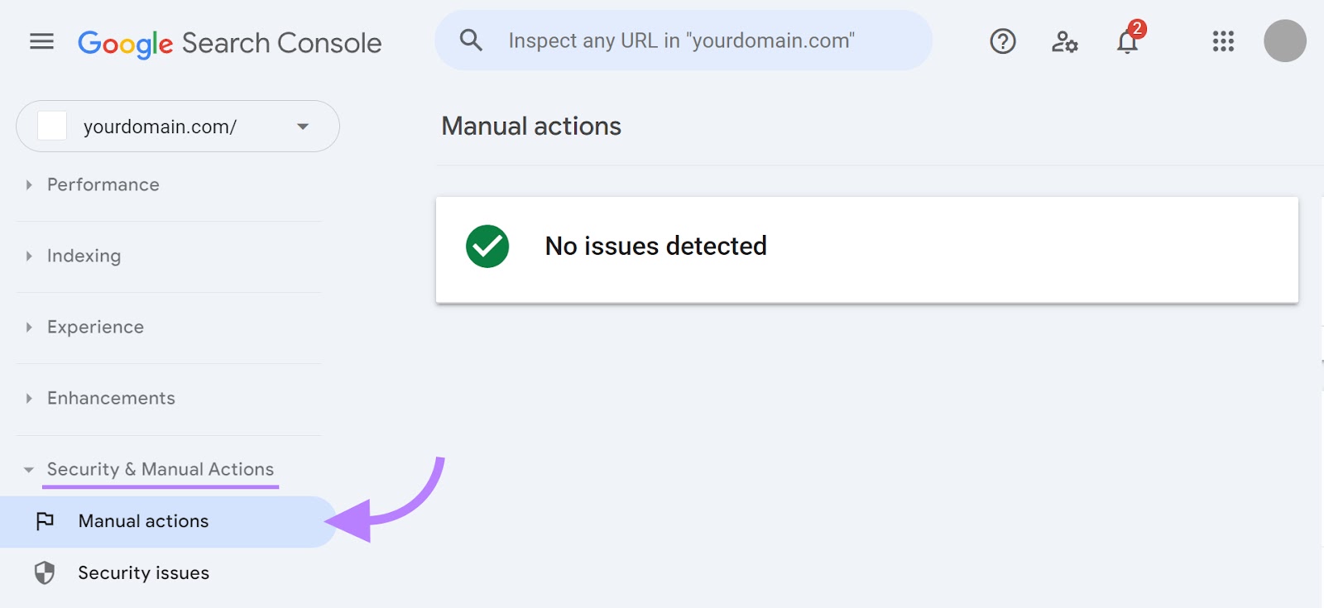This screenshot has height=608, width=1324.
Task: Click the green checkmark status icon
Action: [488, 246]
